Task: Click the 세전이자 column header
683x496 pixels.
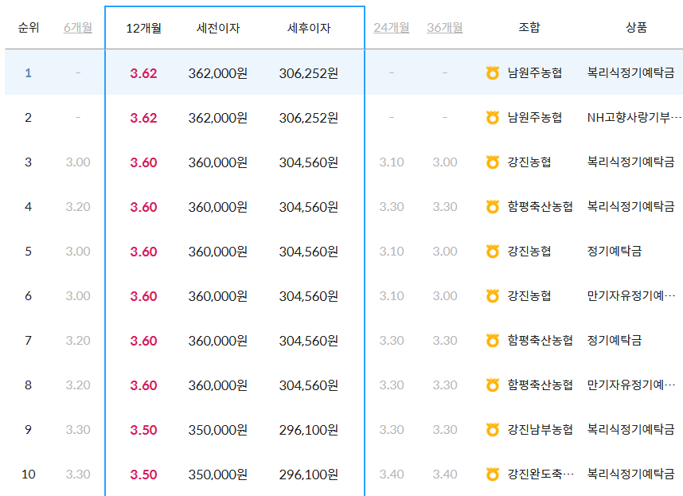Action: (x=218, y=29)
